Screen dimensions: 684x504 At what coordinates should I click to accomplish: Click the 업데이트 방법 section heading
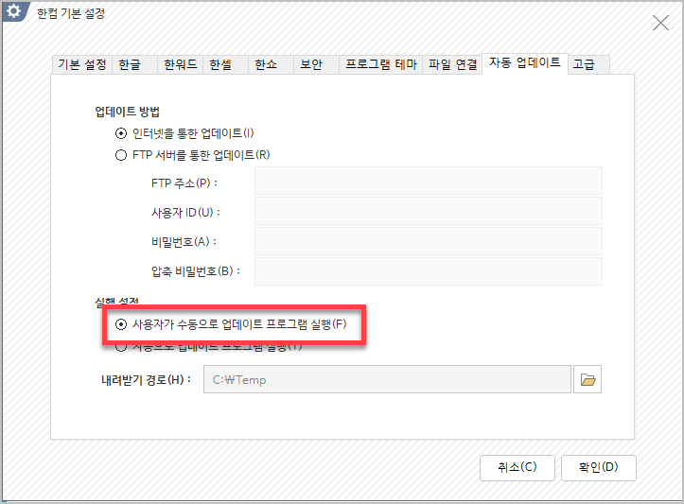(x=128, y=112)
